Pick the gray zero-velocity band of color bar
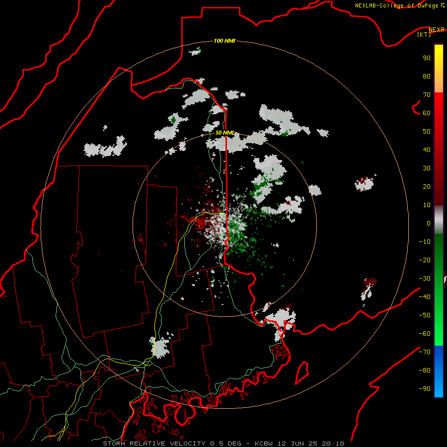 (x=439, y=220)
